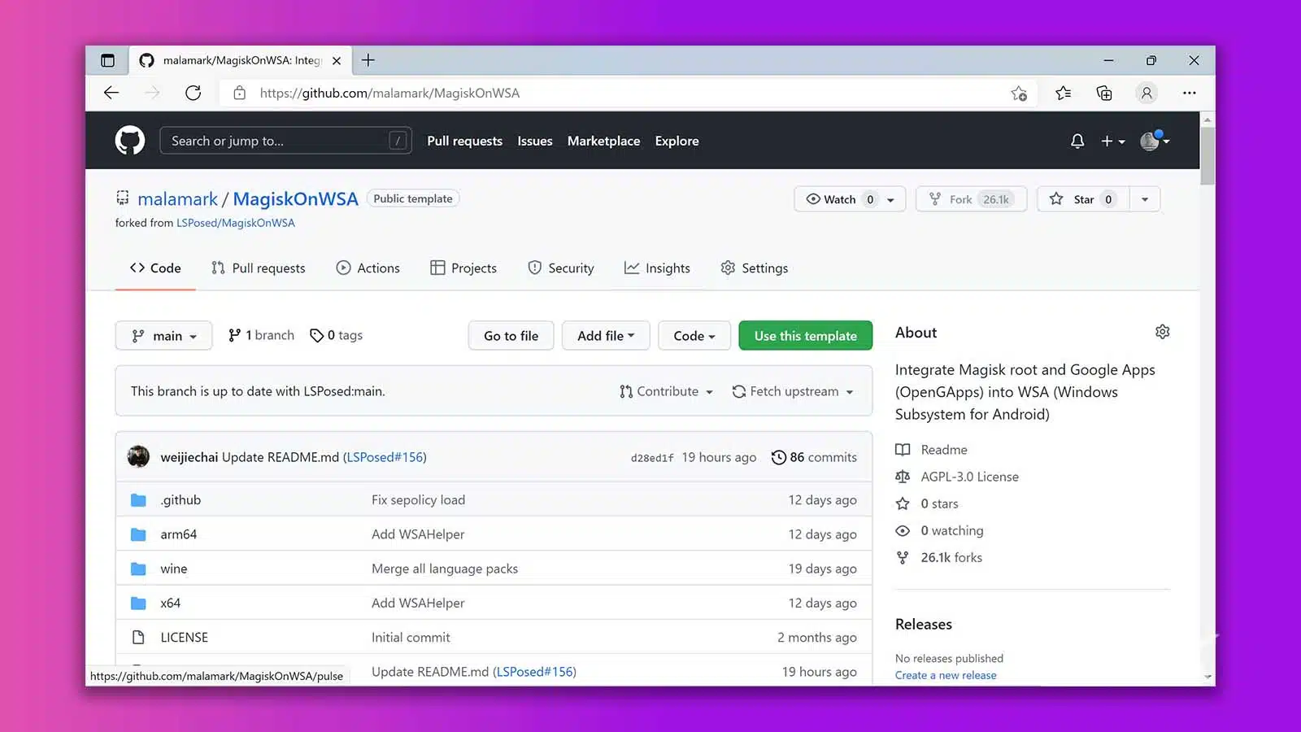This screenshot has height=732, width=1301.
Task: Open the notifications bell
Action: click(1077, 141)
